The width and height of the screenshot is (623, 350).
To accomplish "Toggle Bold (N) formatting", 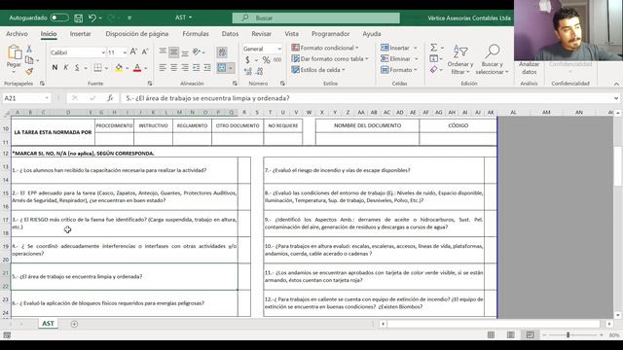I will pyautogui.click(x=55, y=68).
